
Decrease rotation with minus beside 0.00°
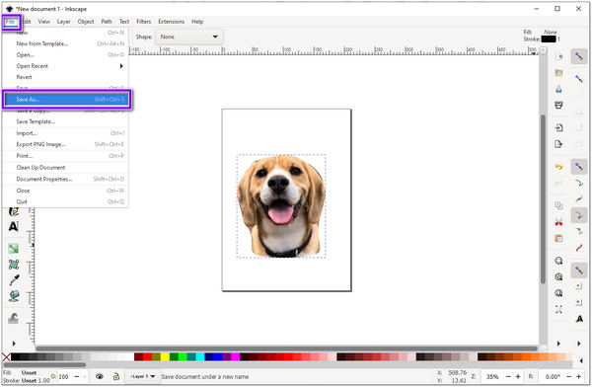[569, 376]
